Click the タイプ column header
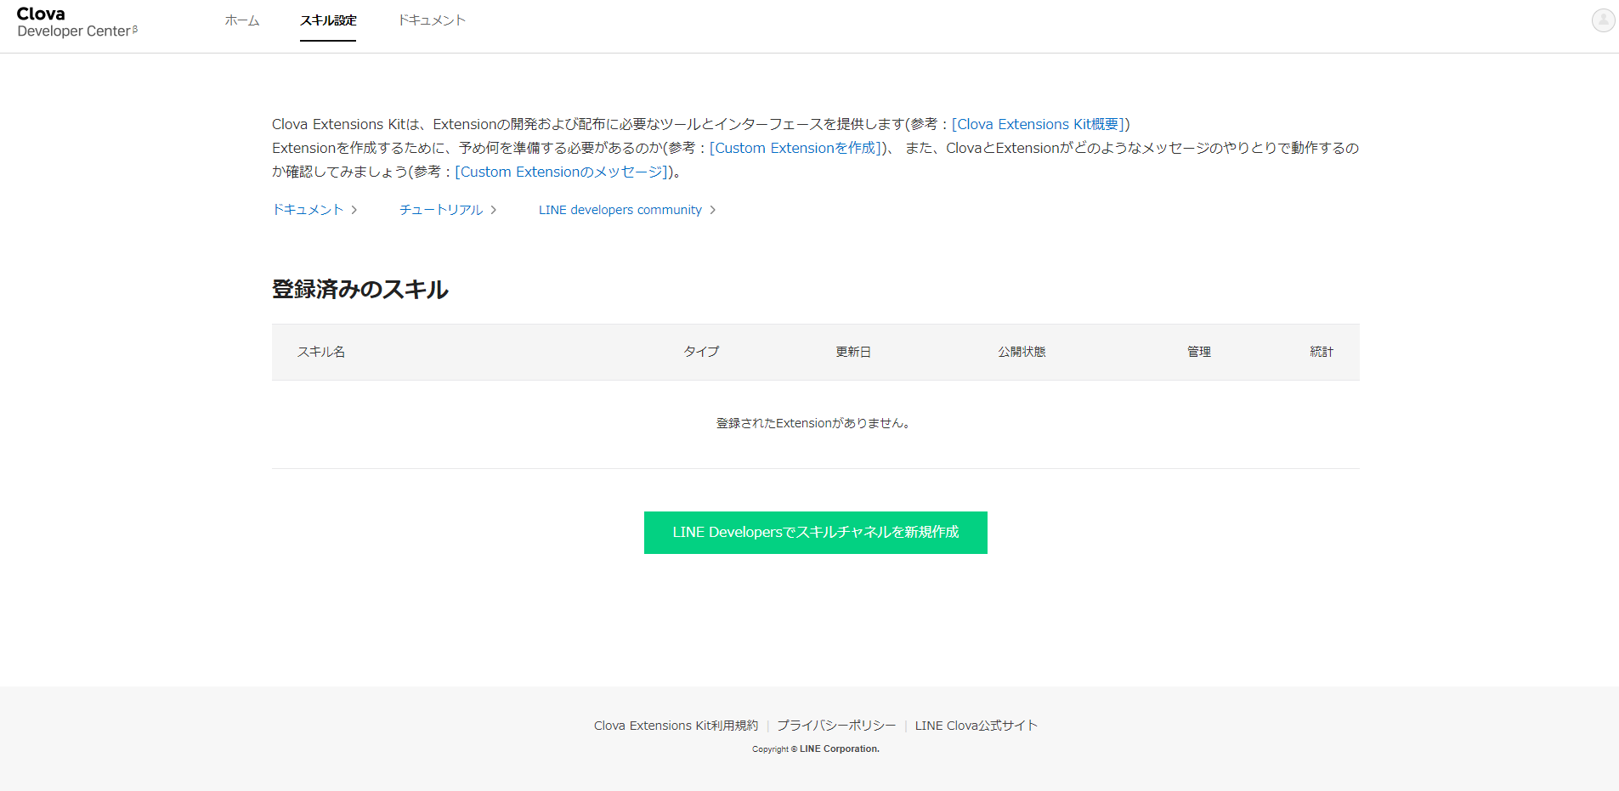Image resolution: width=1619 pixels, height=791 pixels. 701,352
